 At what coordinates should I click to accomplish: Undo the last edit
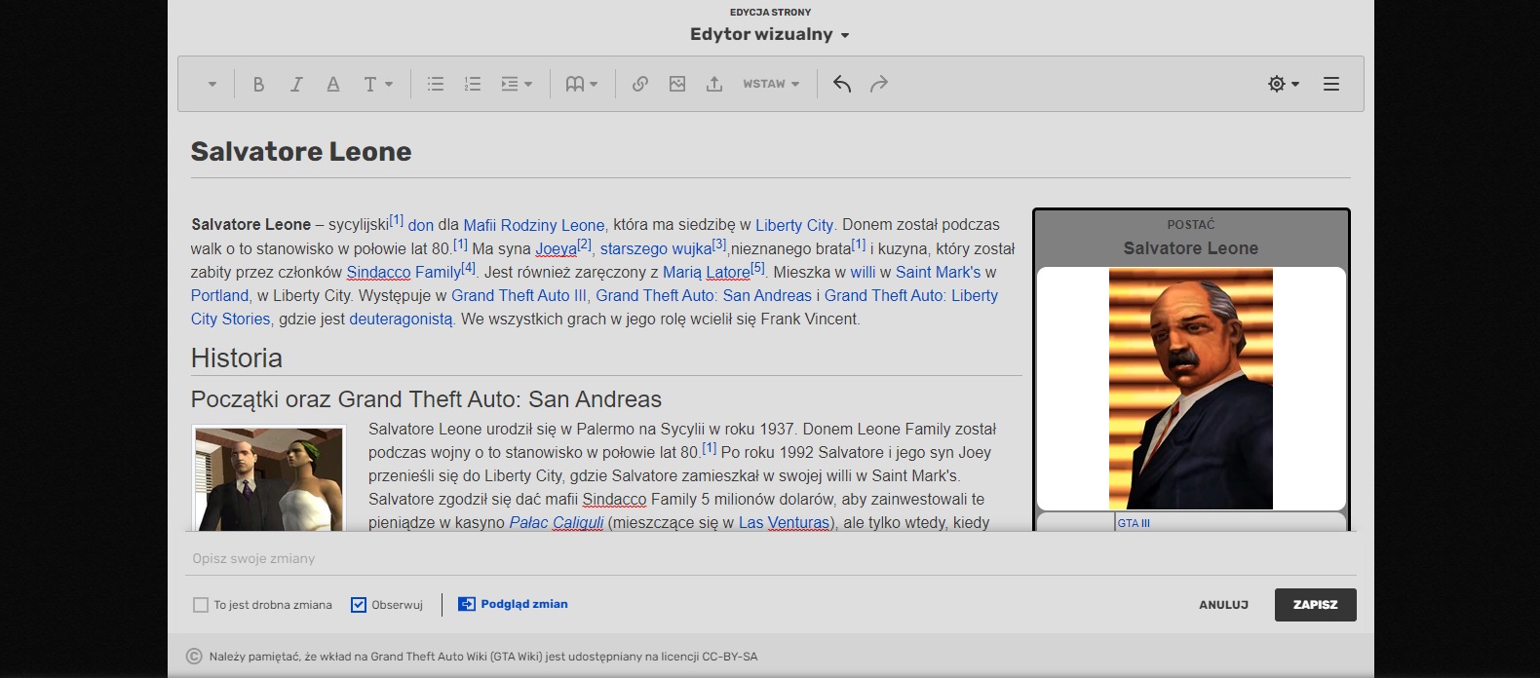842,84
